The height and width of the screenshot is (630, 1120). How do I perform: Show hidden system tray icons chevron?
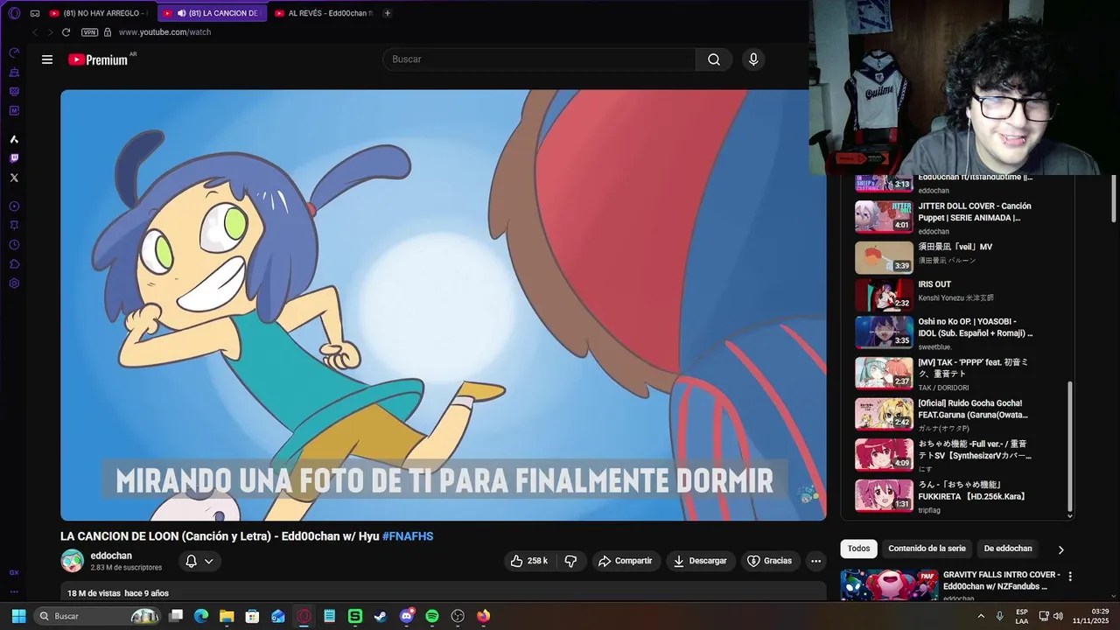pos(980,616)
